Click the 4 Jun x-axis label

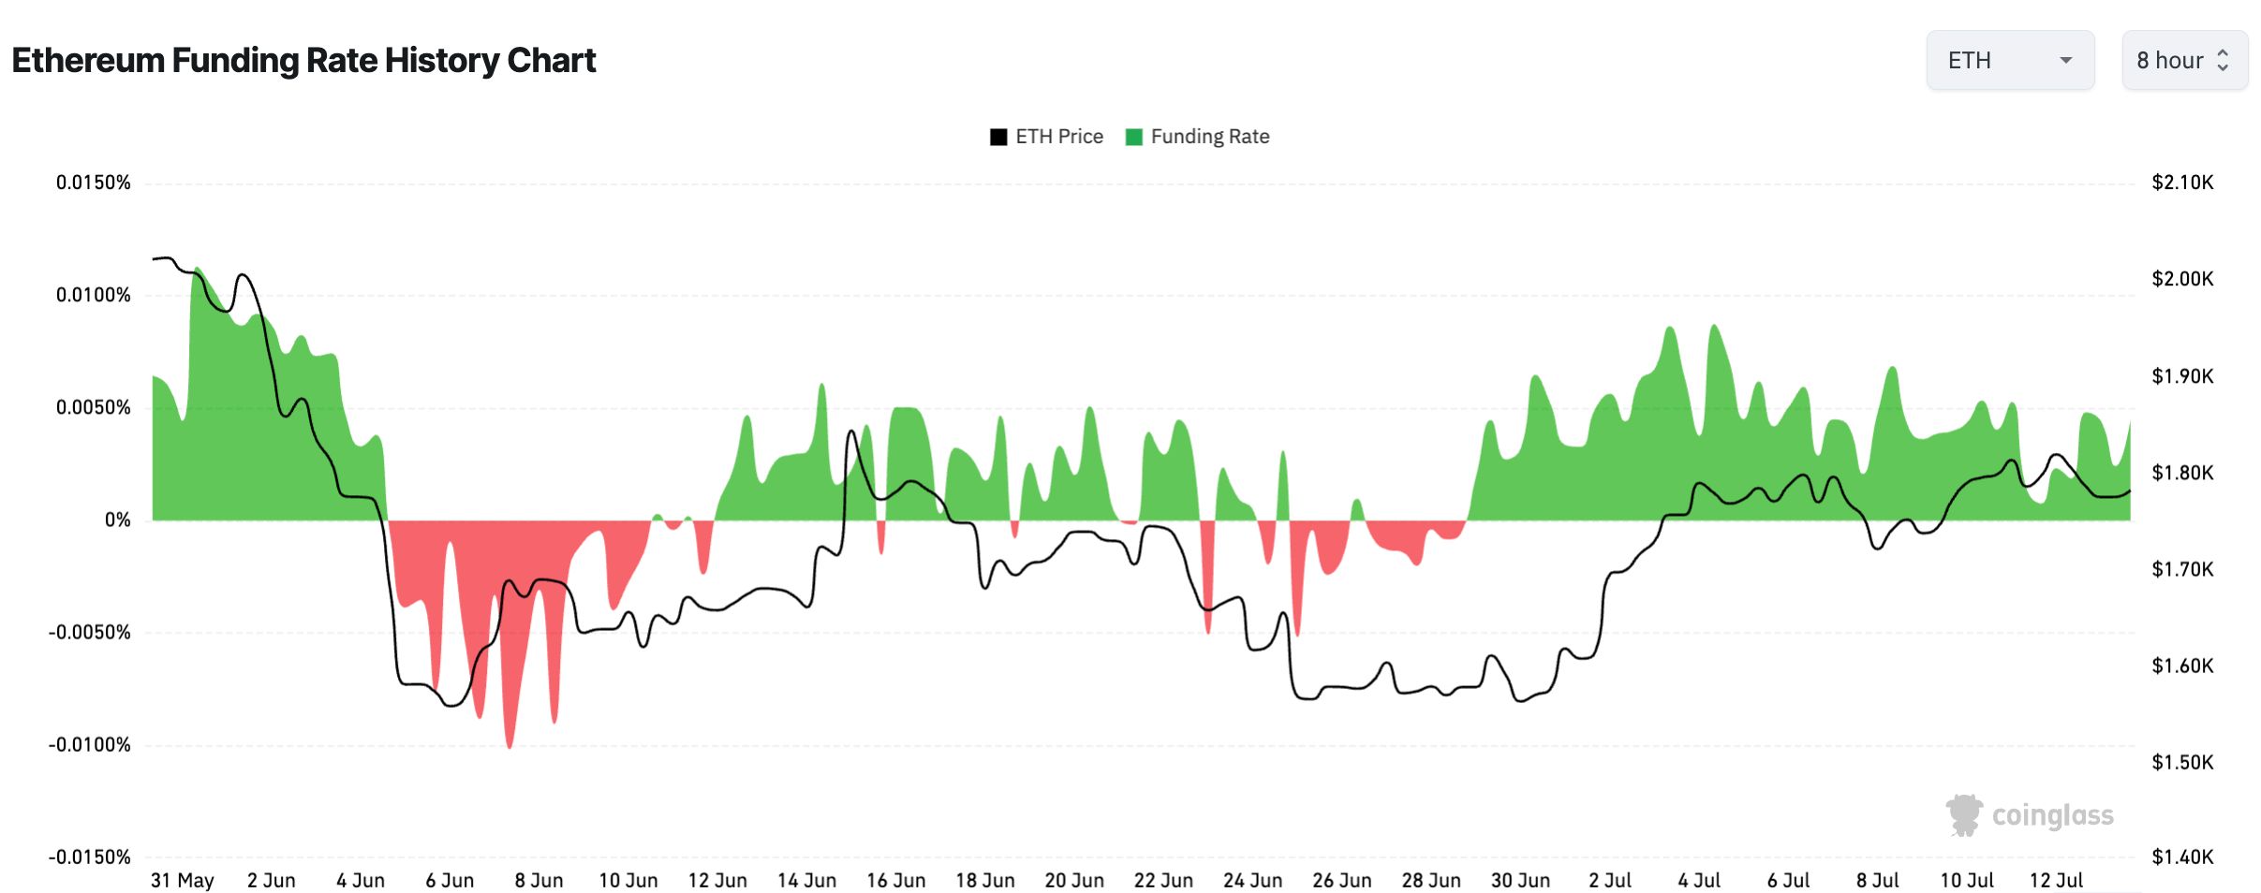point(361,881)
